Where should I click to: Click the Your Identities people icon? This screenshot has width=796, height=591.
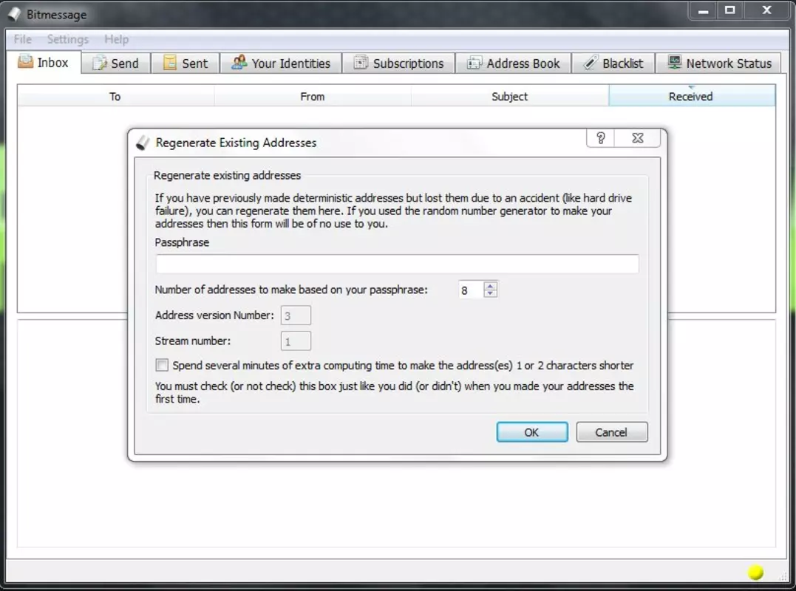pos(239,62)
